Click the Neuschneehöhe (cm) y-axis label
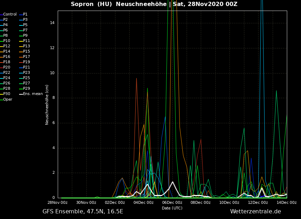 47,105
